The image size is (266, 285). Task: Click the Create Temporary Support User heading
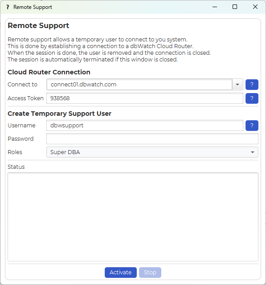[59, 114]
